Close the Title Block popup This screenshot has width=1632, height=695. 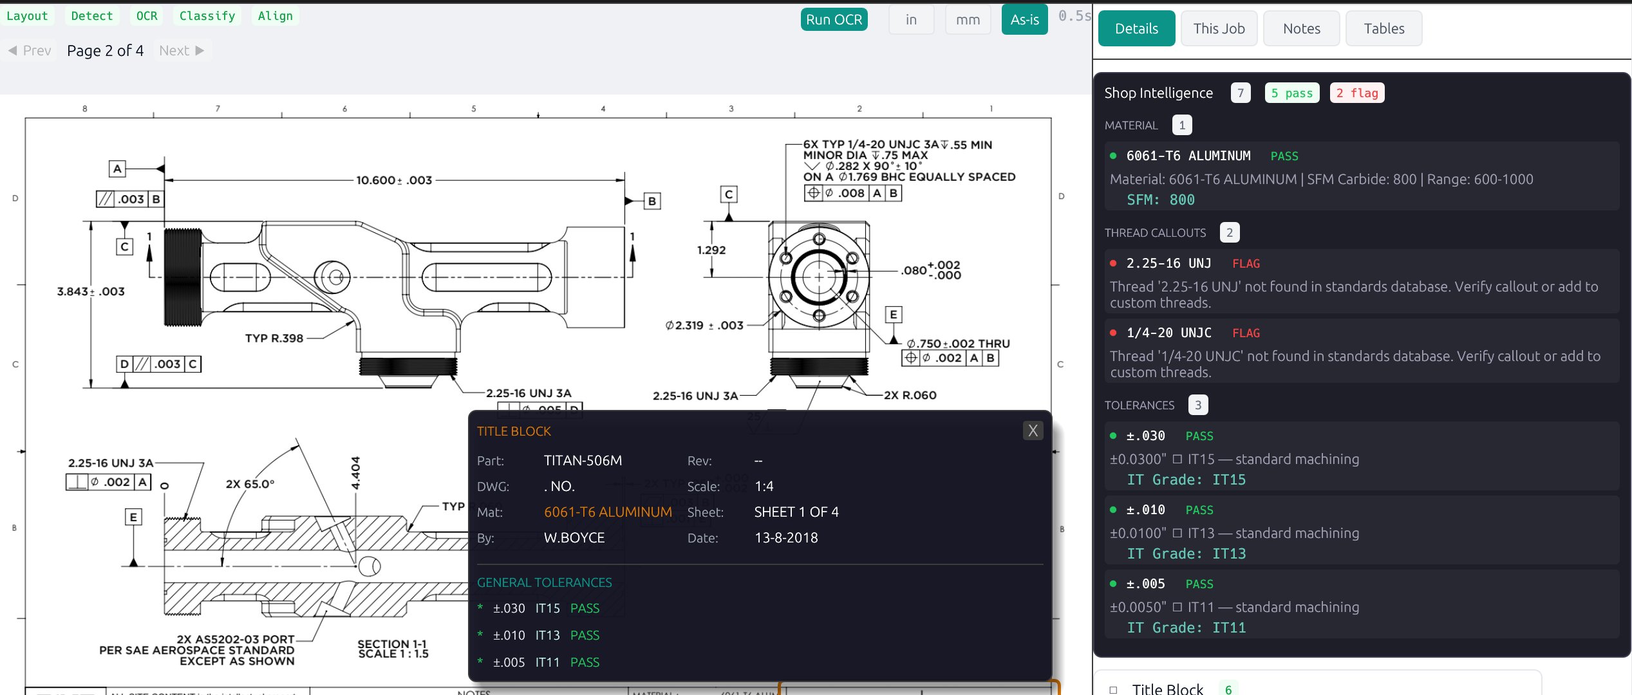tap(1033, 431)
